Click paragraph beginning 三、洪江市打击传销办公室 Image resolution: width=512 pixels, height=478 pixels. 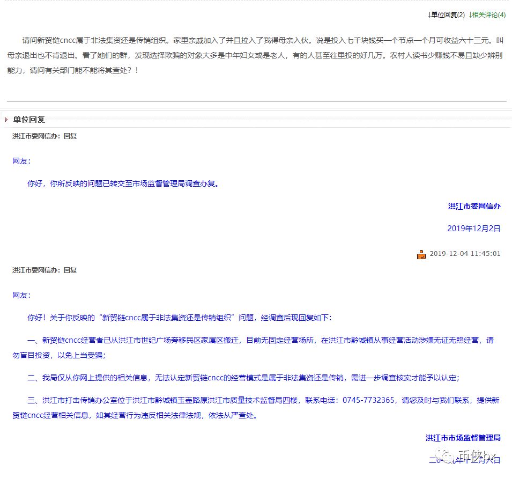pos(256,408)
